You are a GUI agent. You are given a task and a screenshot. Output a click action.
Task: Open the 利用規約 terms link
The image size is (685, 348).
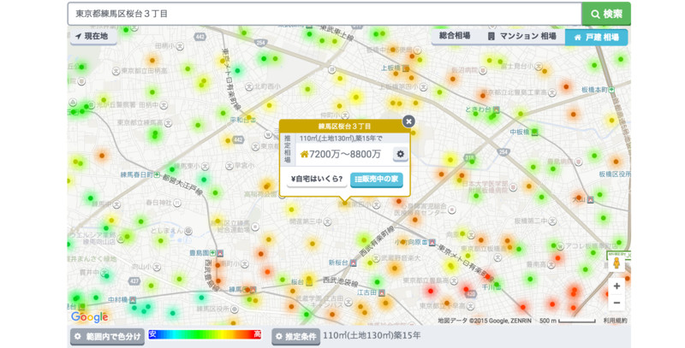click(615, 321)
